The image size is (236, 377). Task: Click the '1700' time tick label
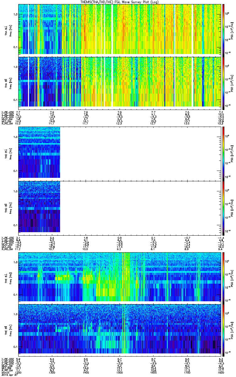[x=187, y=372]
